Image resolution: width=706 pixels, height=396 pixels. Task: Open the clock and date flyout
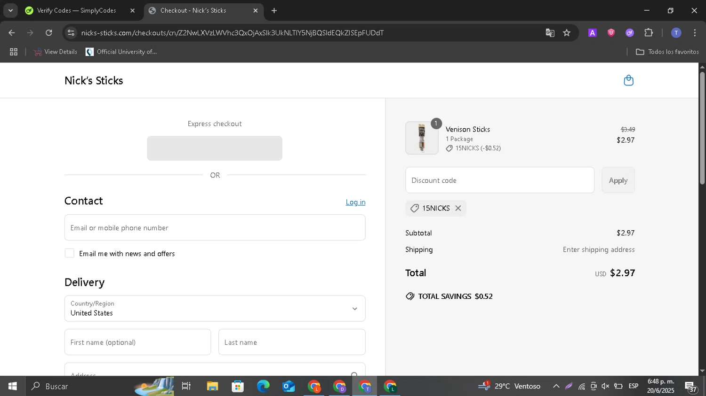(660, 386)
